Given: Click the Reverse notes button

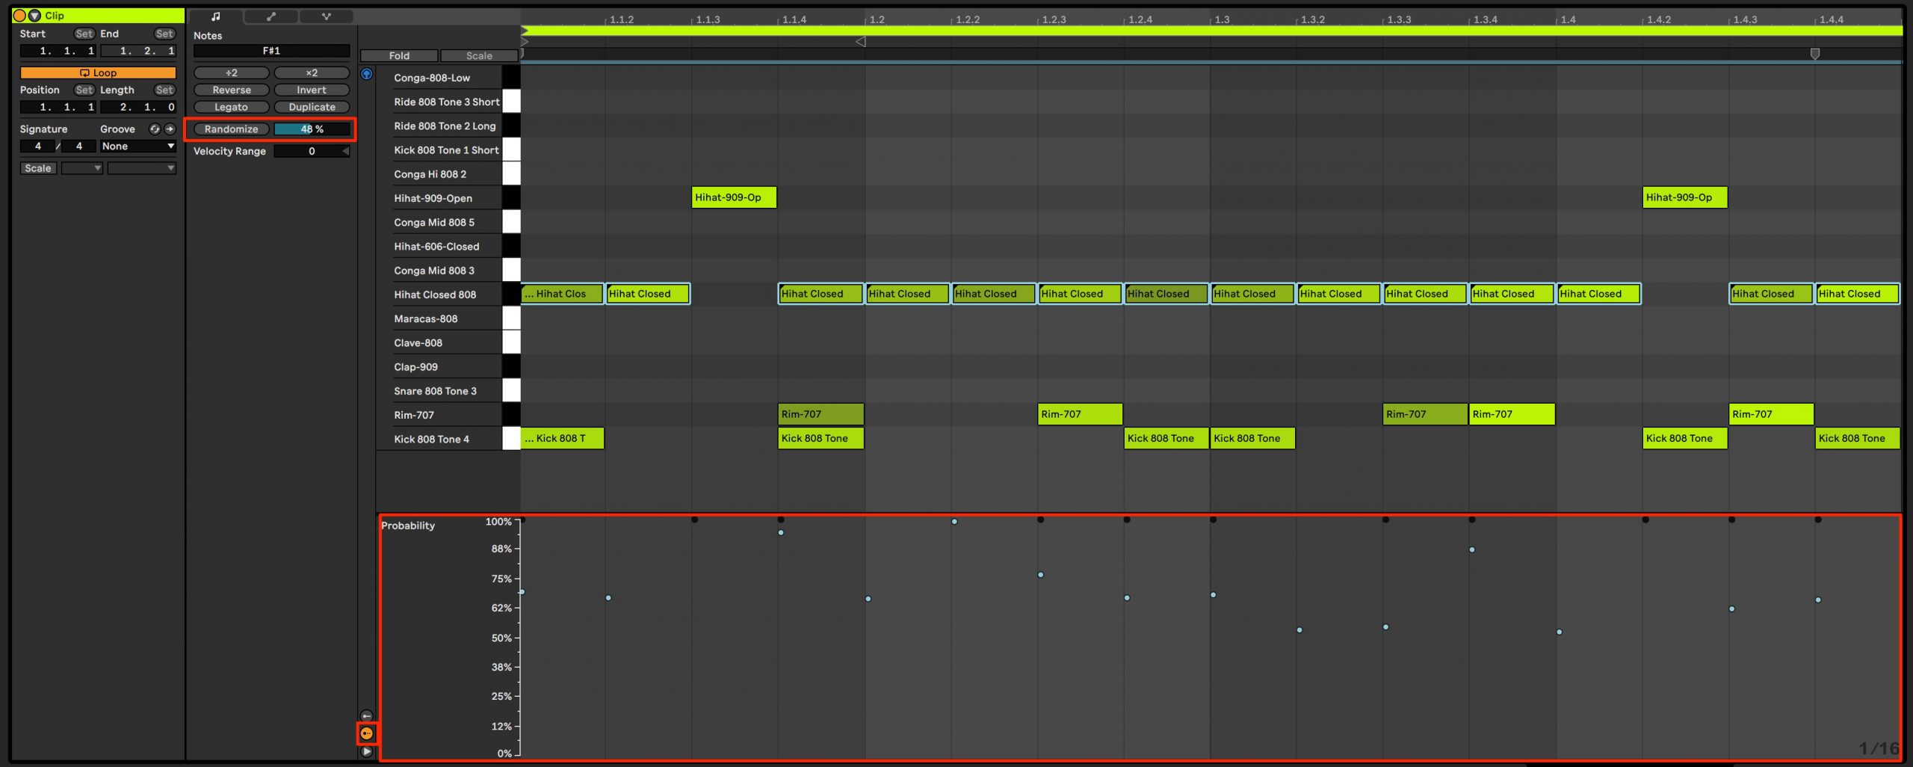Looking at the screenshot, I should 232,90.
